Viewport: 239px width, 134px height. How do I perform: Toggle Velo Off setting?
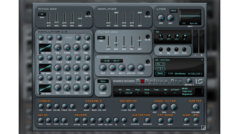129,93
